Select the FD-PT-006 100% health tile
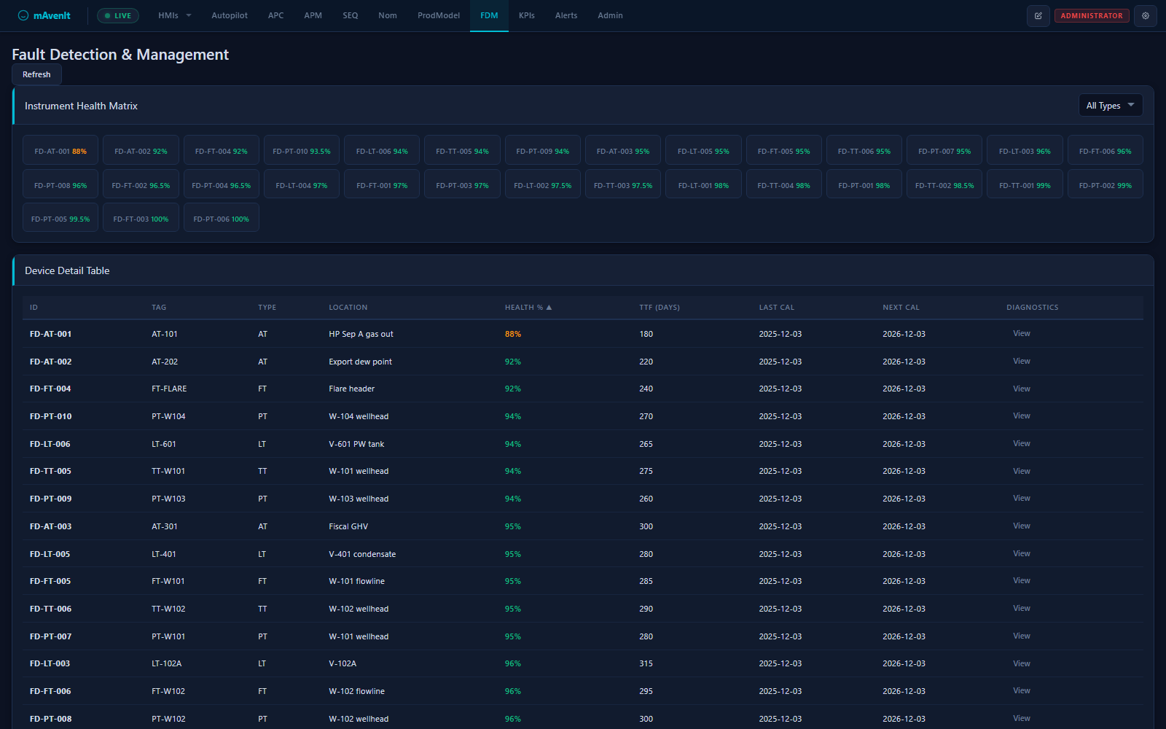 pyautogui.click(x=221, y=219)
